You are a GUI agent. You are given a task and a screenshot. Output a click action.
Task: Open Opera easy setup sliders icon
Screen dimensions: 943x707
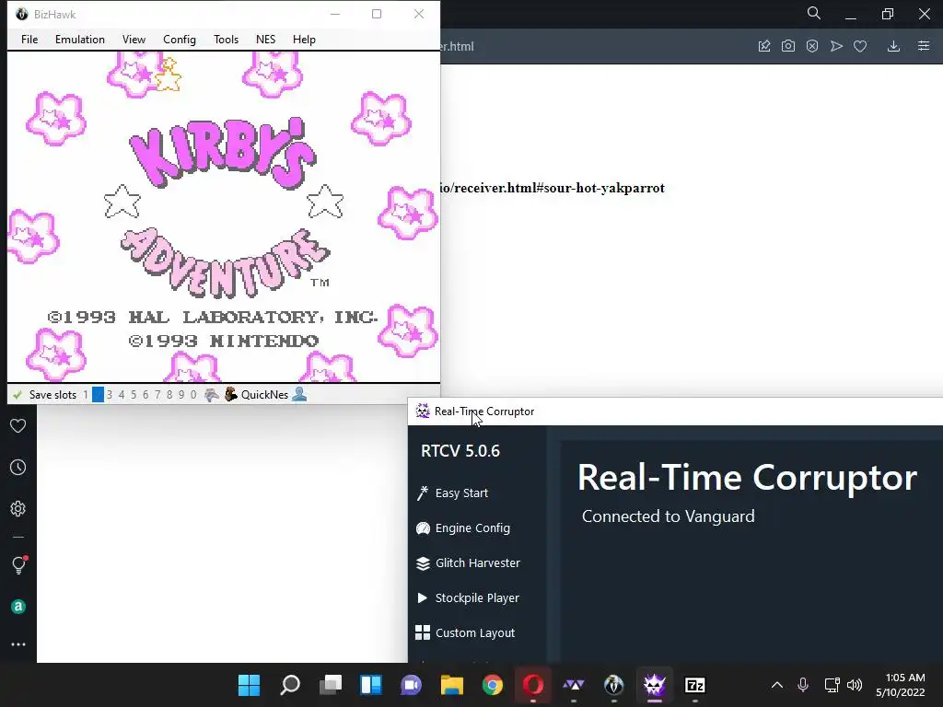(x=924, y=46)
